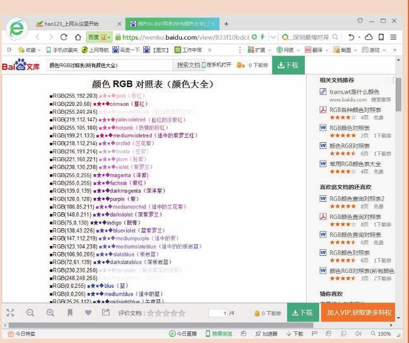Go to the browser home page icon
Screen dimensions: 409x343
[x=78, y=37]
